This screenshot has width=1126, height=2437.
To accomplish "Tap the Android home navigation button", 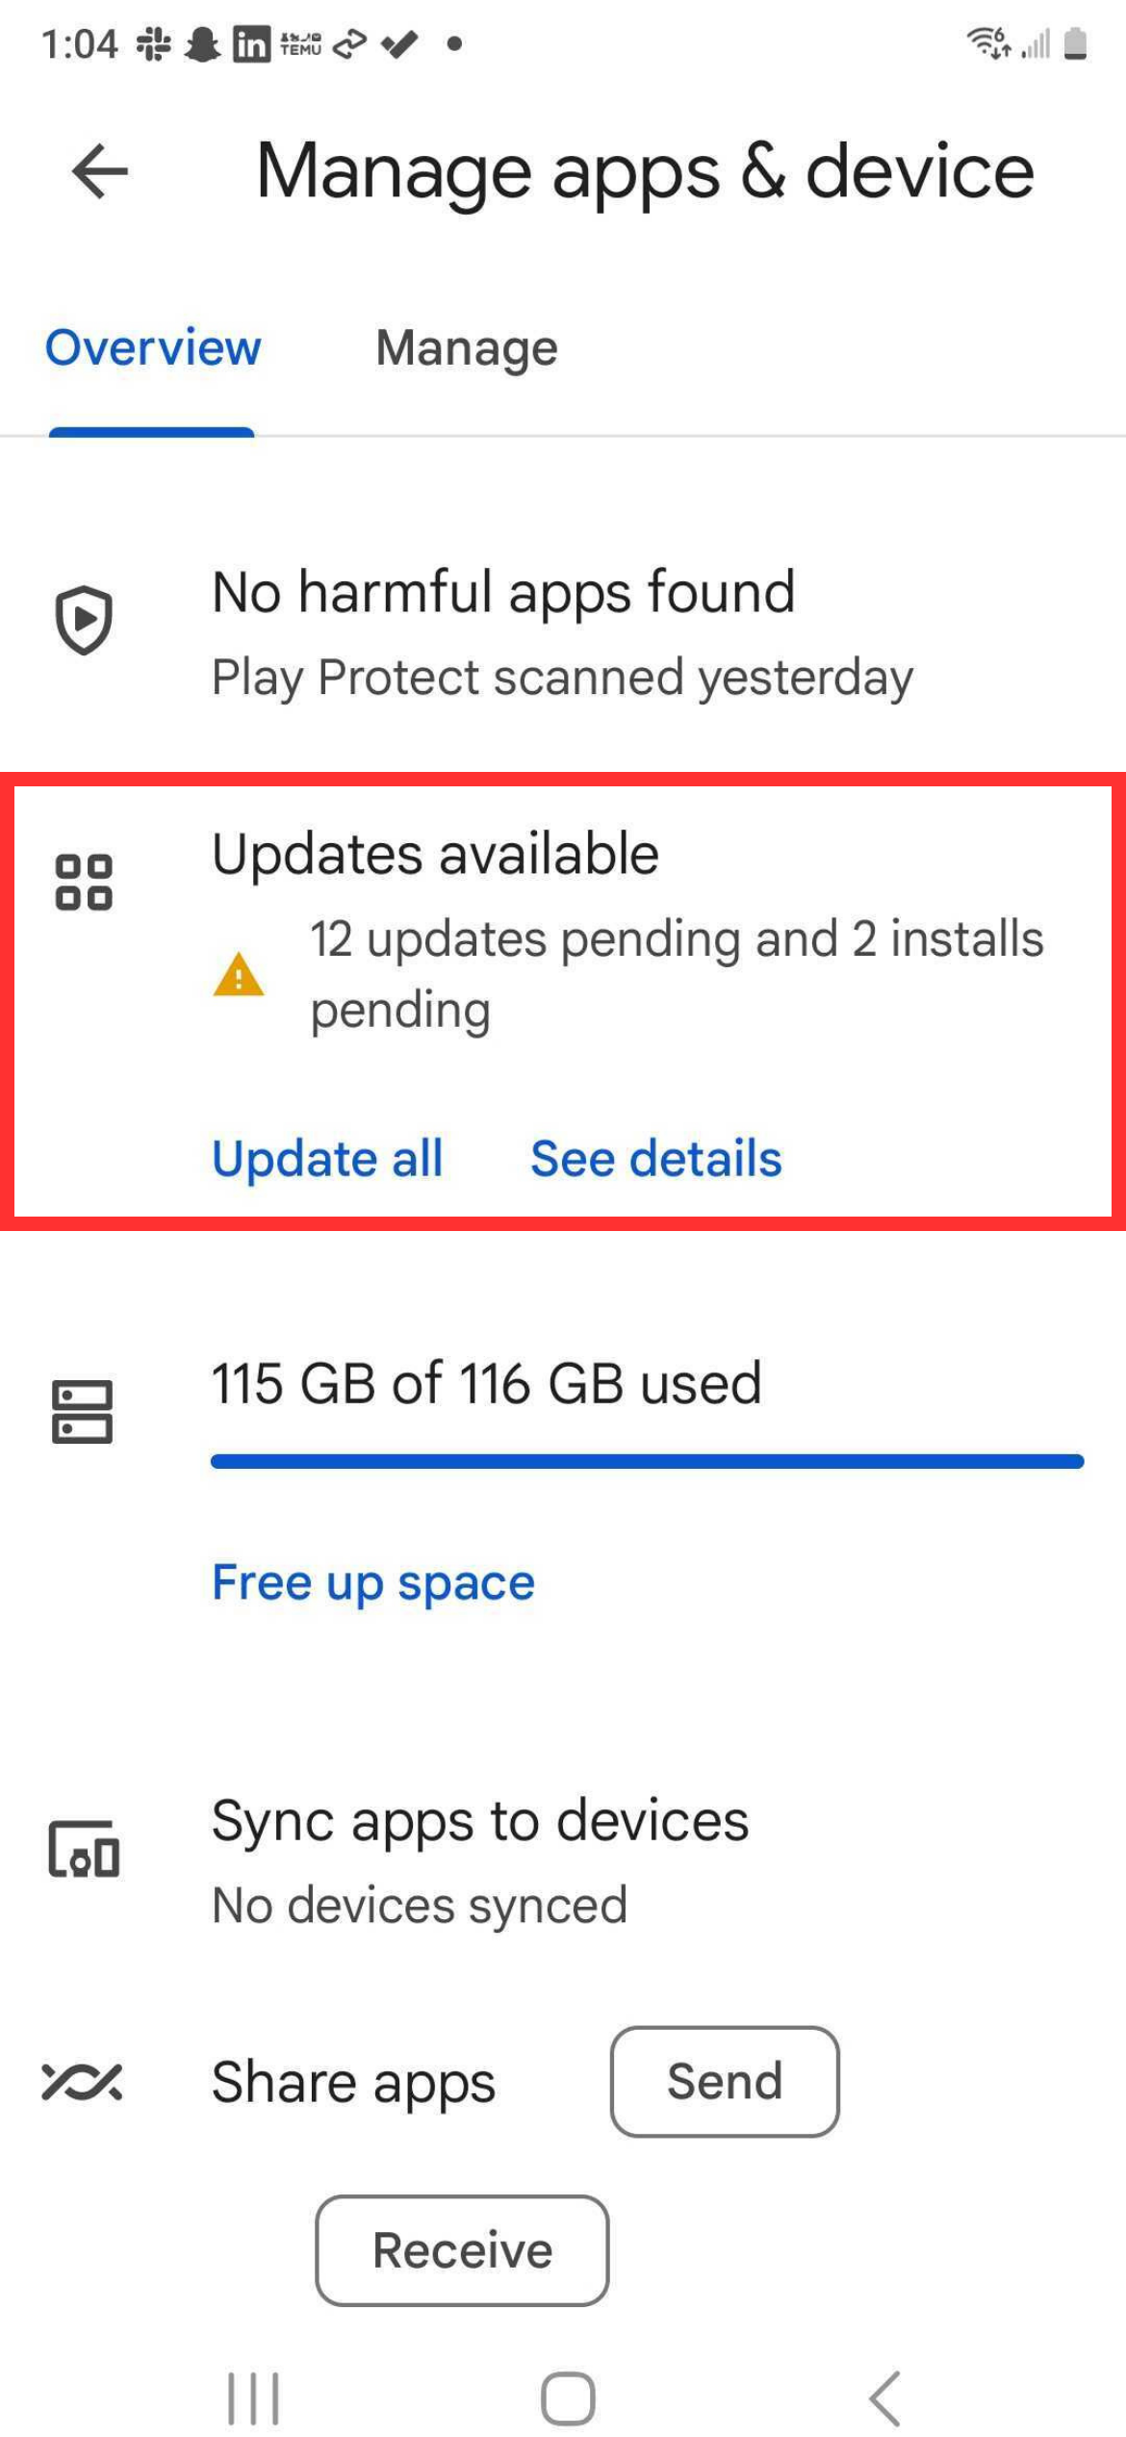I will [x=568, y=2398].
